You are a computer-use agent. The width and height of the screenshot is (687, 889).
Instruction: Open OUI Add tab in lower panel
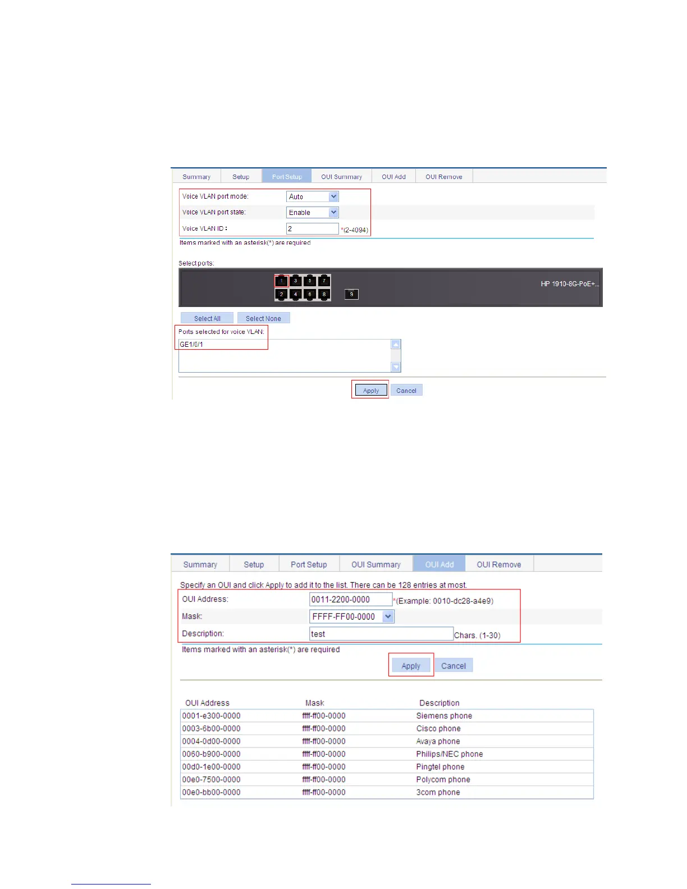tap(439, 564)
